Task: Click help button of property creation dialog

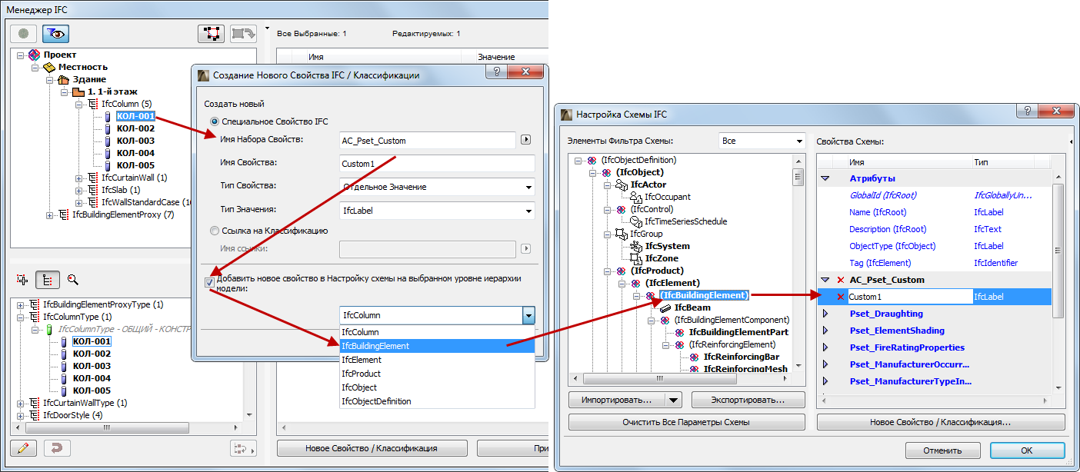Action: [497, 71]
